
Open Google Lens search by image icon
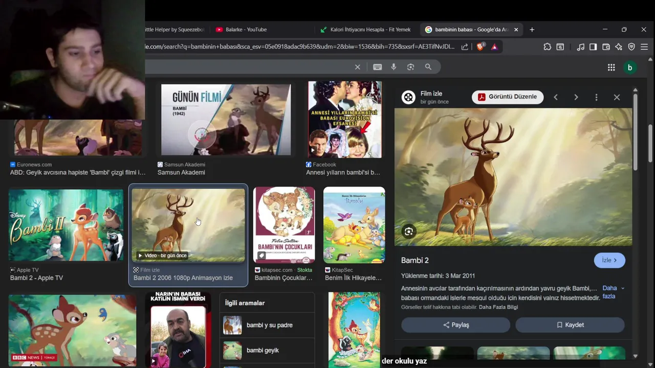click(410, 67)
